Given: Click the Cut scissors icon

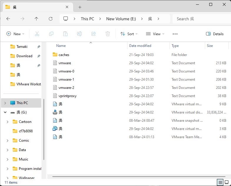Looking at the screenshot, I should [37, 34].
